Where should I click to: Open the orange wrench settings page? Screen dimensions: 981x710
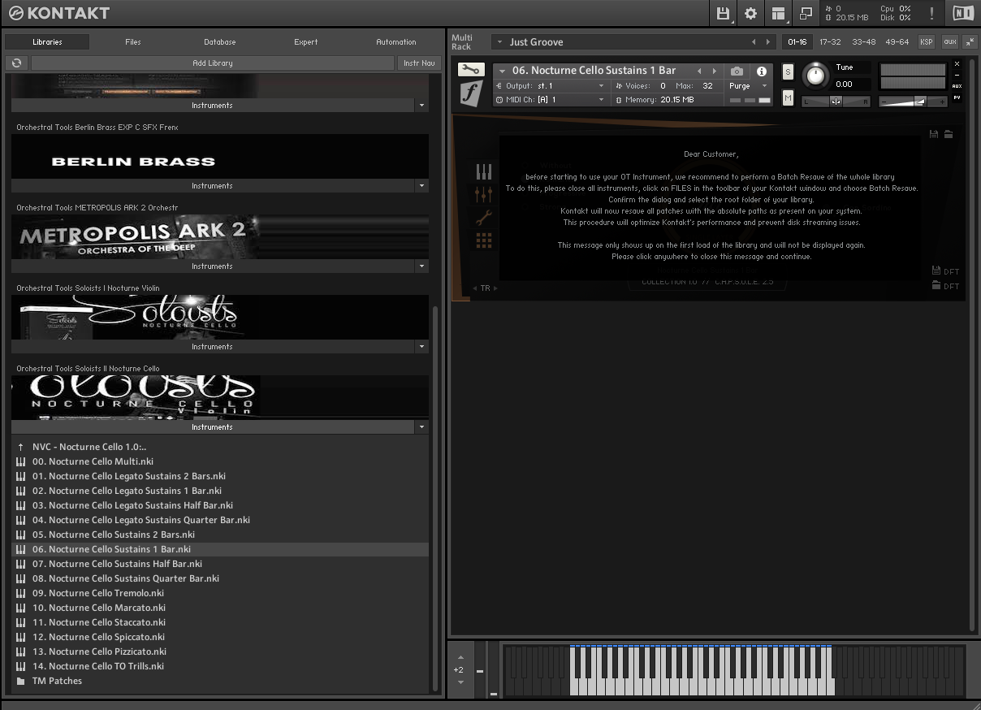[484, 217]
